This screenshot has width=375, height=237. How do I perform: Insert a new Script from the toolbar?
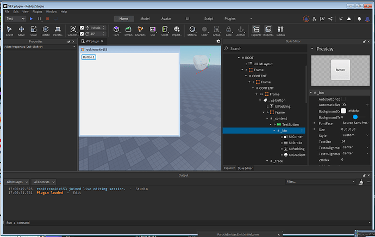pyautogui.click(x=165, y=31)
